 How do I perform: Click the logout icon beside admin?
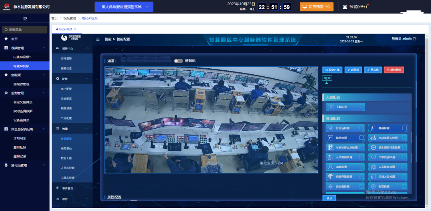415,39
